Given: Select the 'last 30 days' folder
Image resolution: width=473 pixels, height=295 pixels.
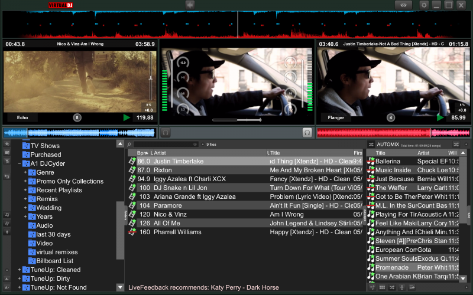Looking at the screenshot, I should (50, 234).
